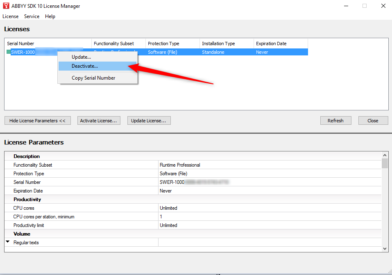Sort by Protection Type column header
The height and width of the screenshot is (275, 392).
point(172,44)
